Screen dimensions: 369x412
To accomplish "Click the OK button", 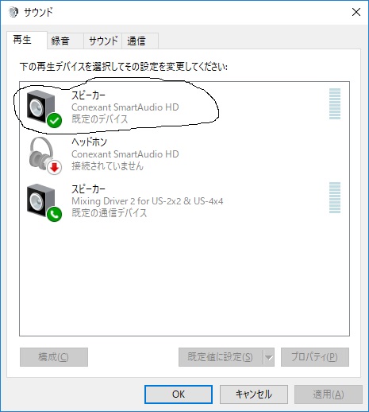I will point(179,395).
